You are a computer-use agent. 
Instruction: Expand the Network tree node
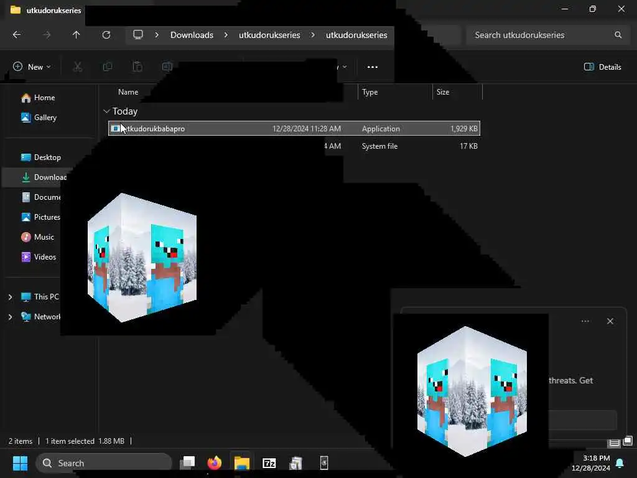coord(10,317)
